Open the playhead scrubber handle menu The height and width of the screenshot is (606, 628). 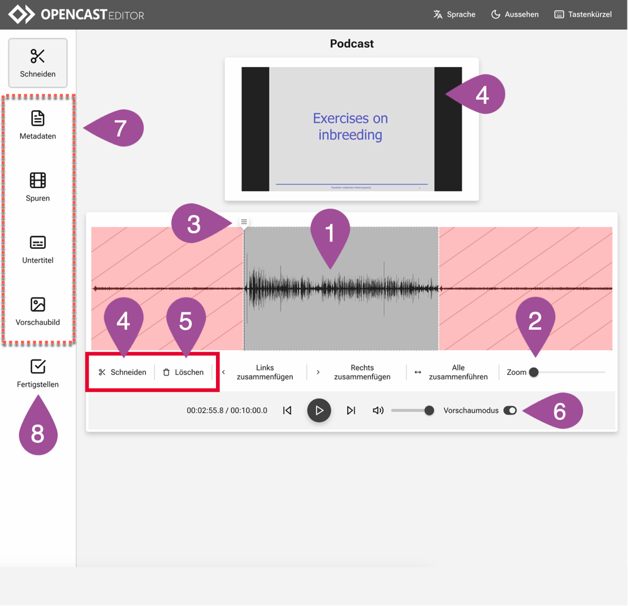(x=244, y=222)
